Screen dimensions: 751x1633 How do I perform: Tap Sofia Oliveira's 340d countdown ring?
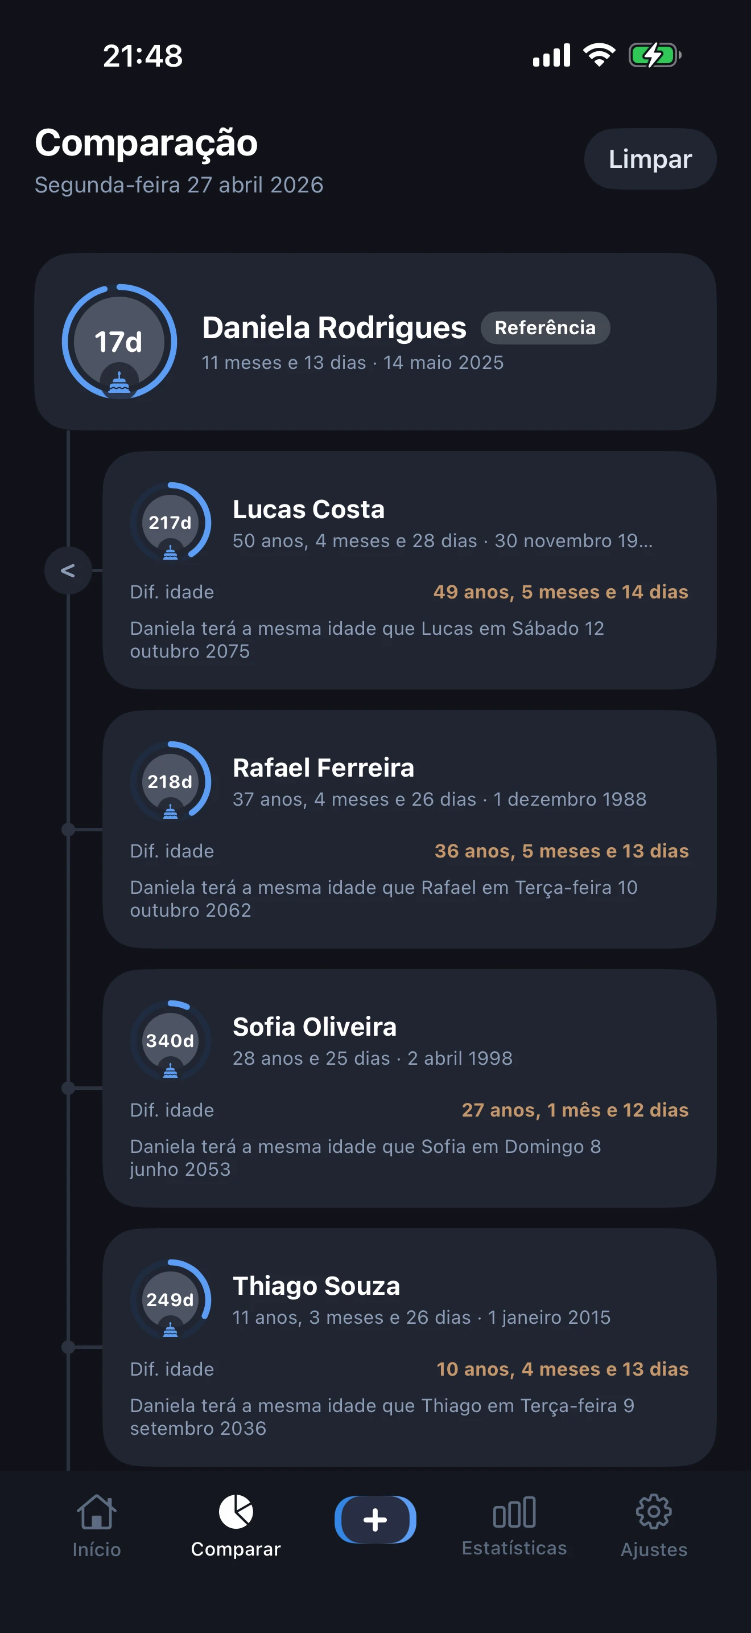[x=170, y=1040]
